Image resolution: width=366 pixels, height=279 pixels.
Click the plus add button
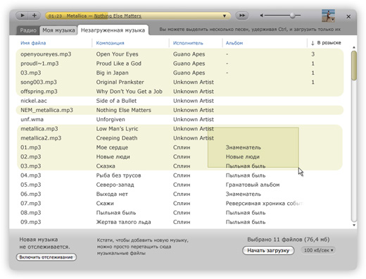[34, 15]
